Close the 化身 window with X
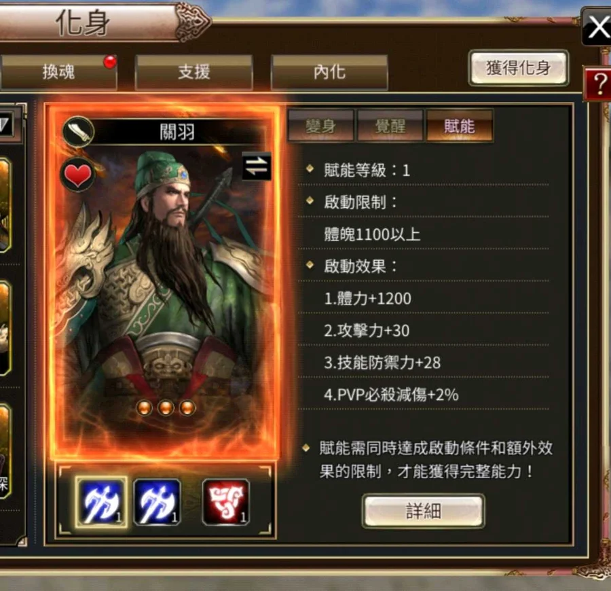Screen dimensions: 611x591 point(597,27)
